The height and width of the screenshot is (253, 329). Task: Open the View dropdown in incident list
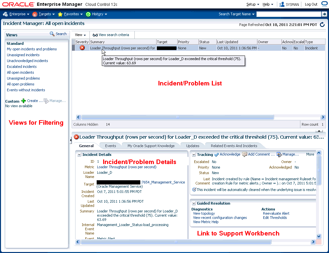click(x=80, y=35)
